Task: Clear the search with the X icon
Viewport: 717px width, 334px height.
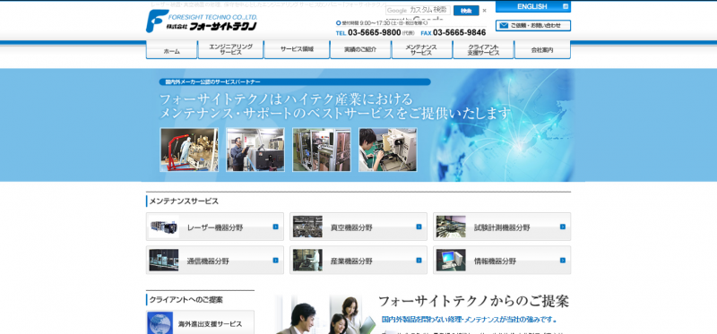Action: click(484, 11)
